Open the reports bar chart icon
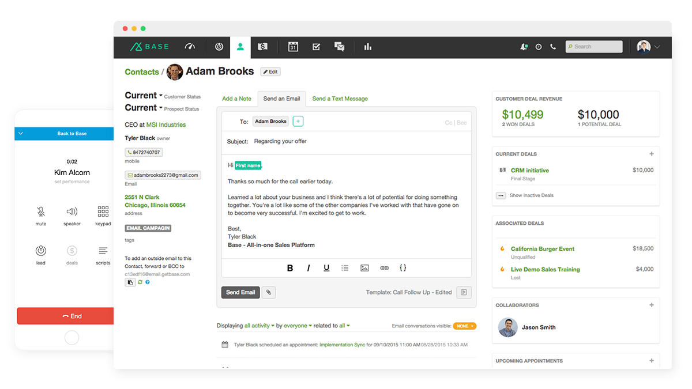 367,47
